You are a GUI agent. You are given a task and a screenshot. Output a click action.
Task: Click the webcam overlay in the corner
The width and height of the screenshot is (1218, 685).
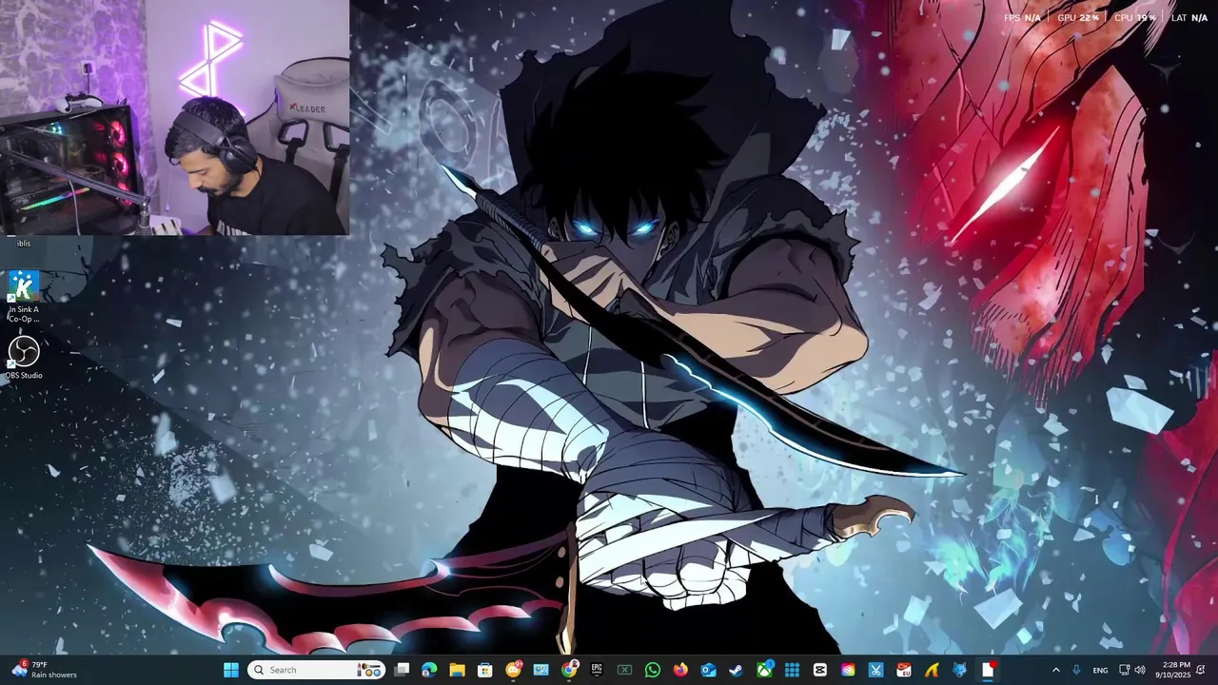[174, 117]
